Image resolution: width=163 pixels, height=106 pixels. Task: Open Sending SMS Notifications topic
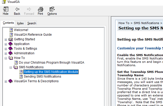pos(42,77)
